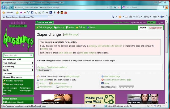Click Move in the page toolbar
Image resolution: width=170 pixels, height=109 pixels.
point(70,28)
